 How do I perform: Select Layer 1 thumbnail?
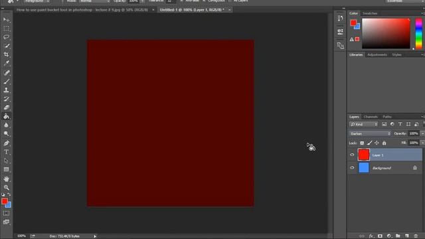(x=364, y=155)
